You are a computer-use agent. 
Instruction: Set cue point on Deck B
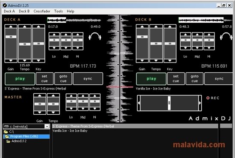[176, 79]
